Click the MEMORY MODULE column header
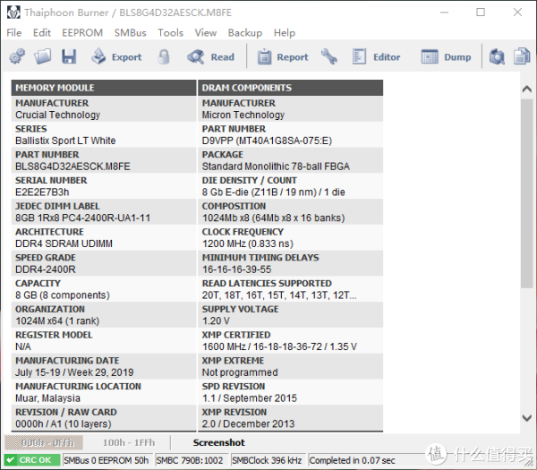 (x=104, y=88)
